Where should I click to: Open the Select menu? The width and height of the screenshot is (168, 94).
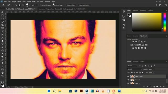[29, 2]
